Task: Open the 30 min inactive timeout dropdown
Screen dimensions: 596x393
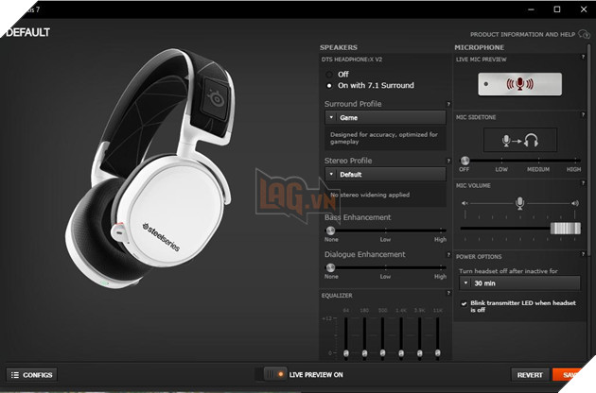Action: point(520,283)
